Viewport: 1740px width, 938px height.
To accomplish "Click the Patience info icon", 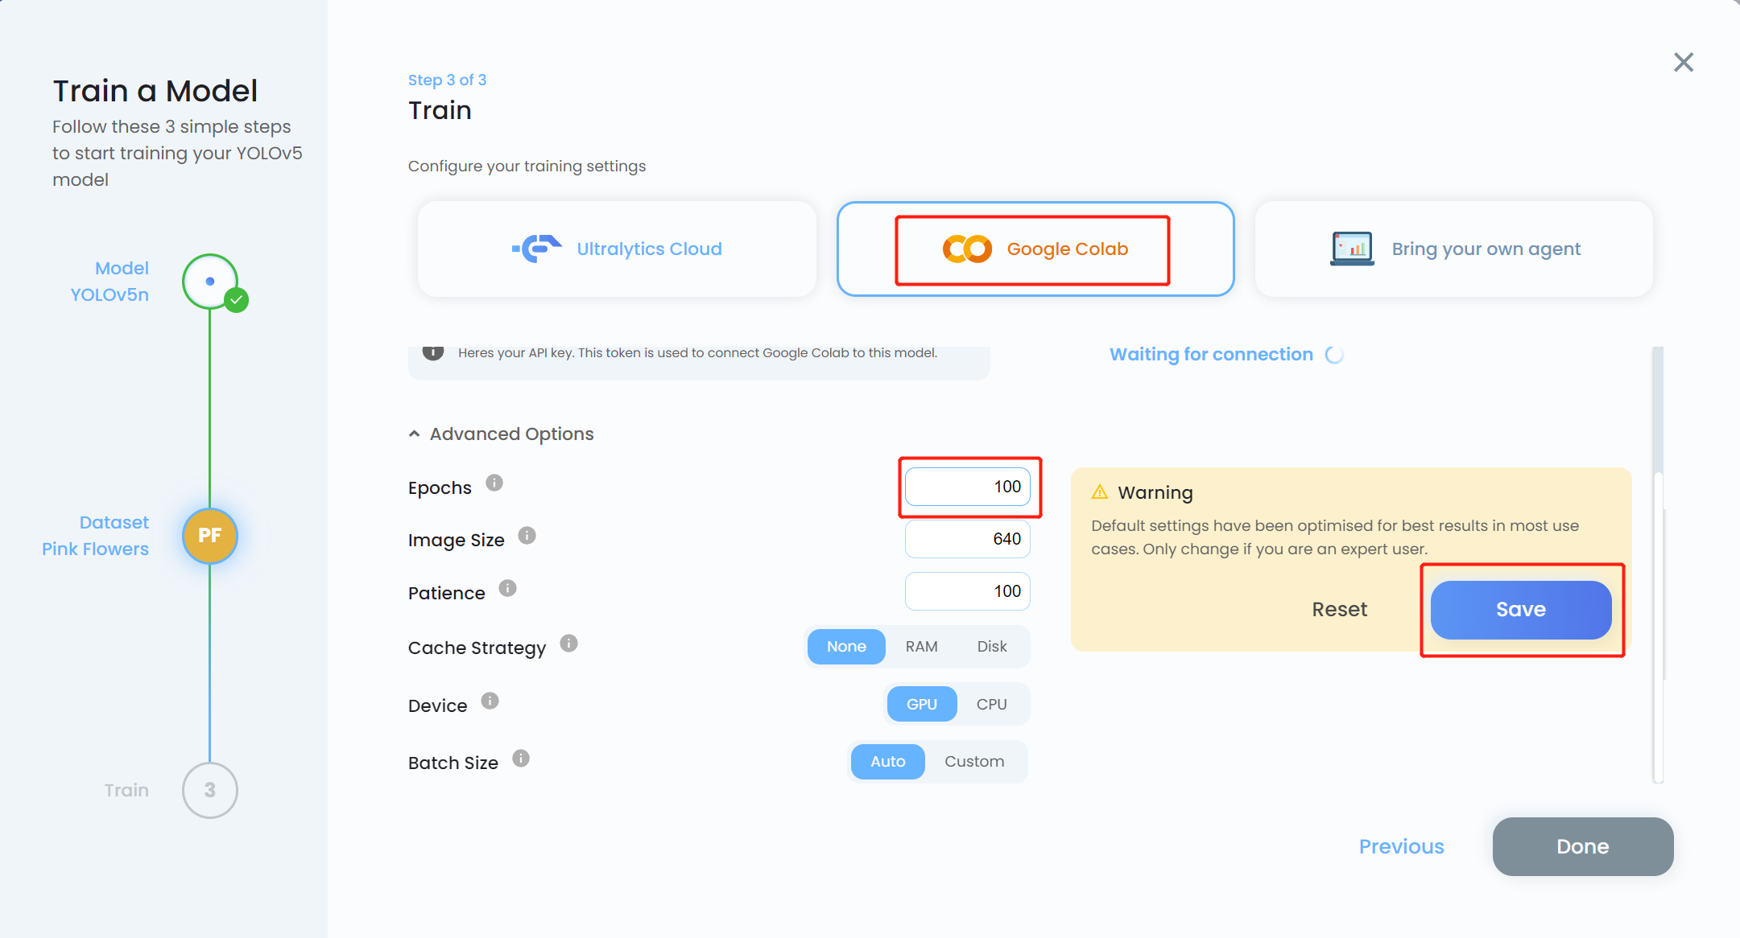I will 507,588.
